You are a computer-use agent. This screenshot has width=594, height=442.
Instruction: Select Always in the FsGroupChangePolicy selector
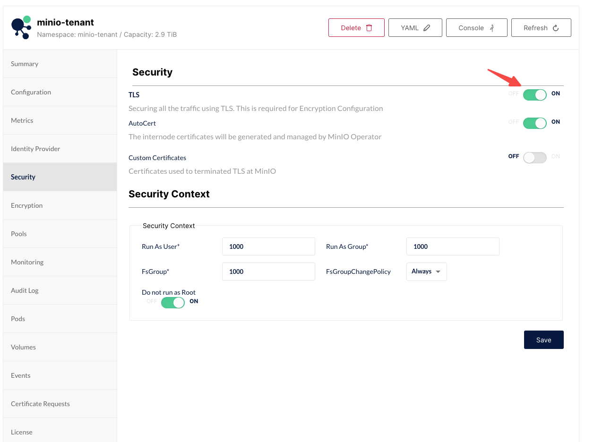tap(426, 272)
